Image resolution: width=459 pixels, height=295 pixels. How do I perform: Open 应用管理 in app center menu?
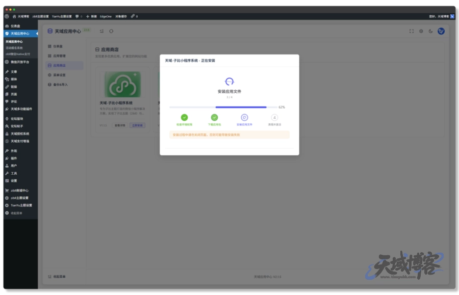coord(65,56)
